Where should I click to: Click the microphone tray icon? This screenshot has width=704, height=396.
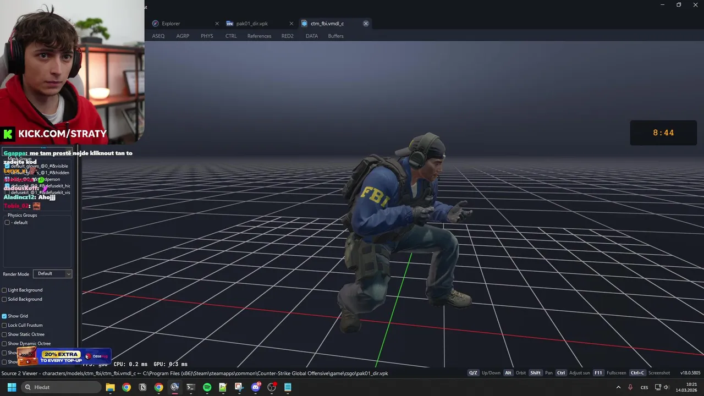pyautogui.click(x=630, y=387)
